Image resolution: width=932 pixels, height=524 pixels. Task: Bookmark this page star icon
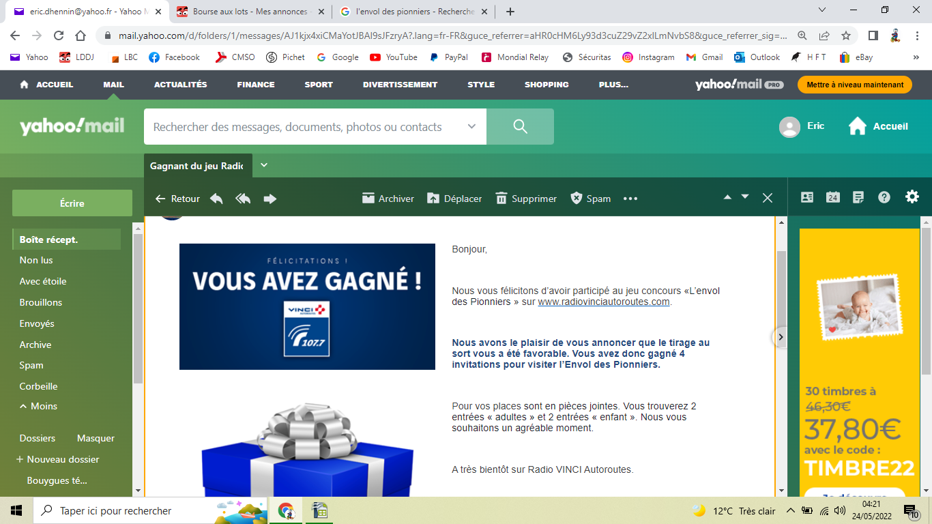(846, 35)
